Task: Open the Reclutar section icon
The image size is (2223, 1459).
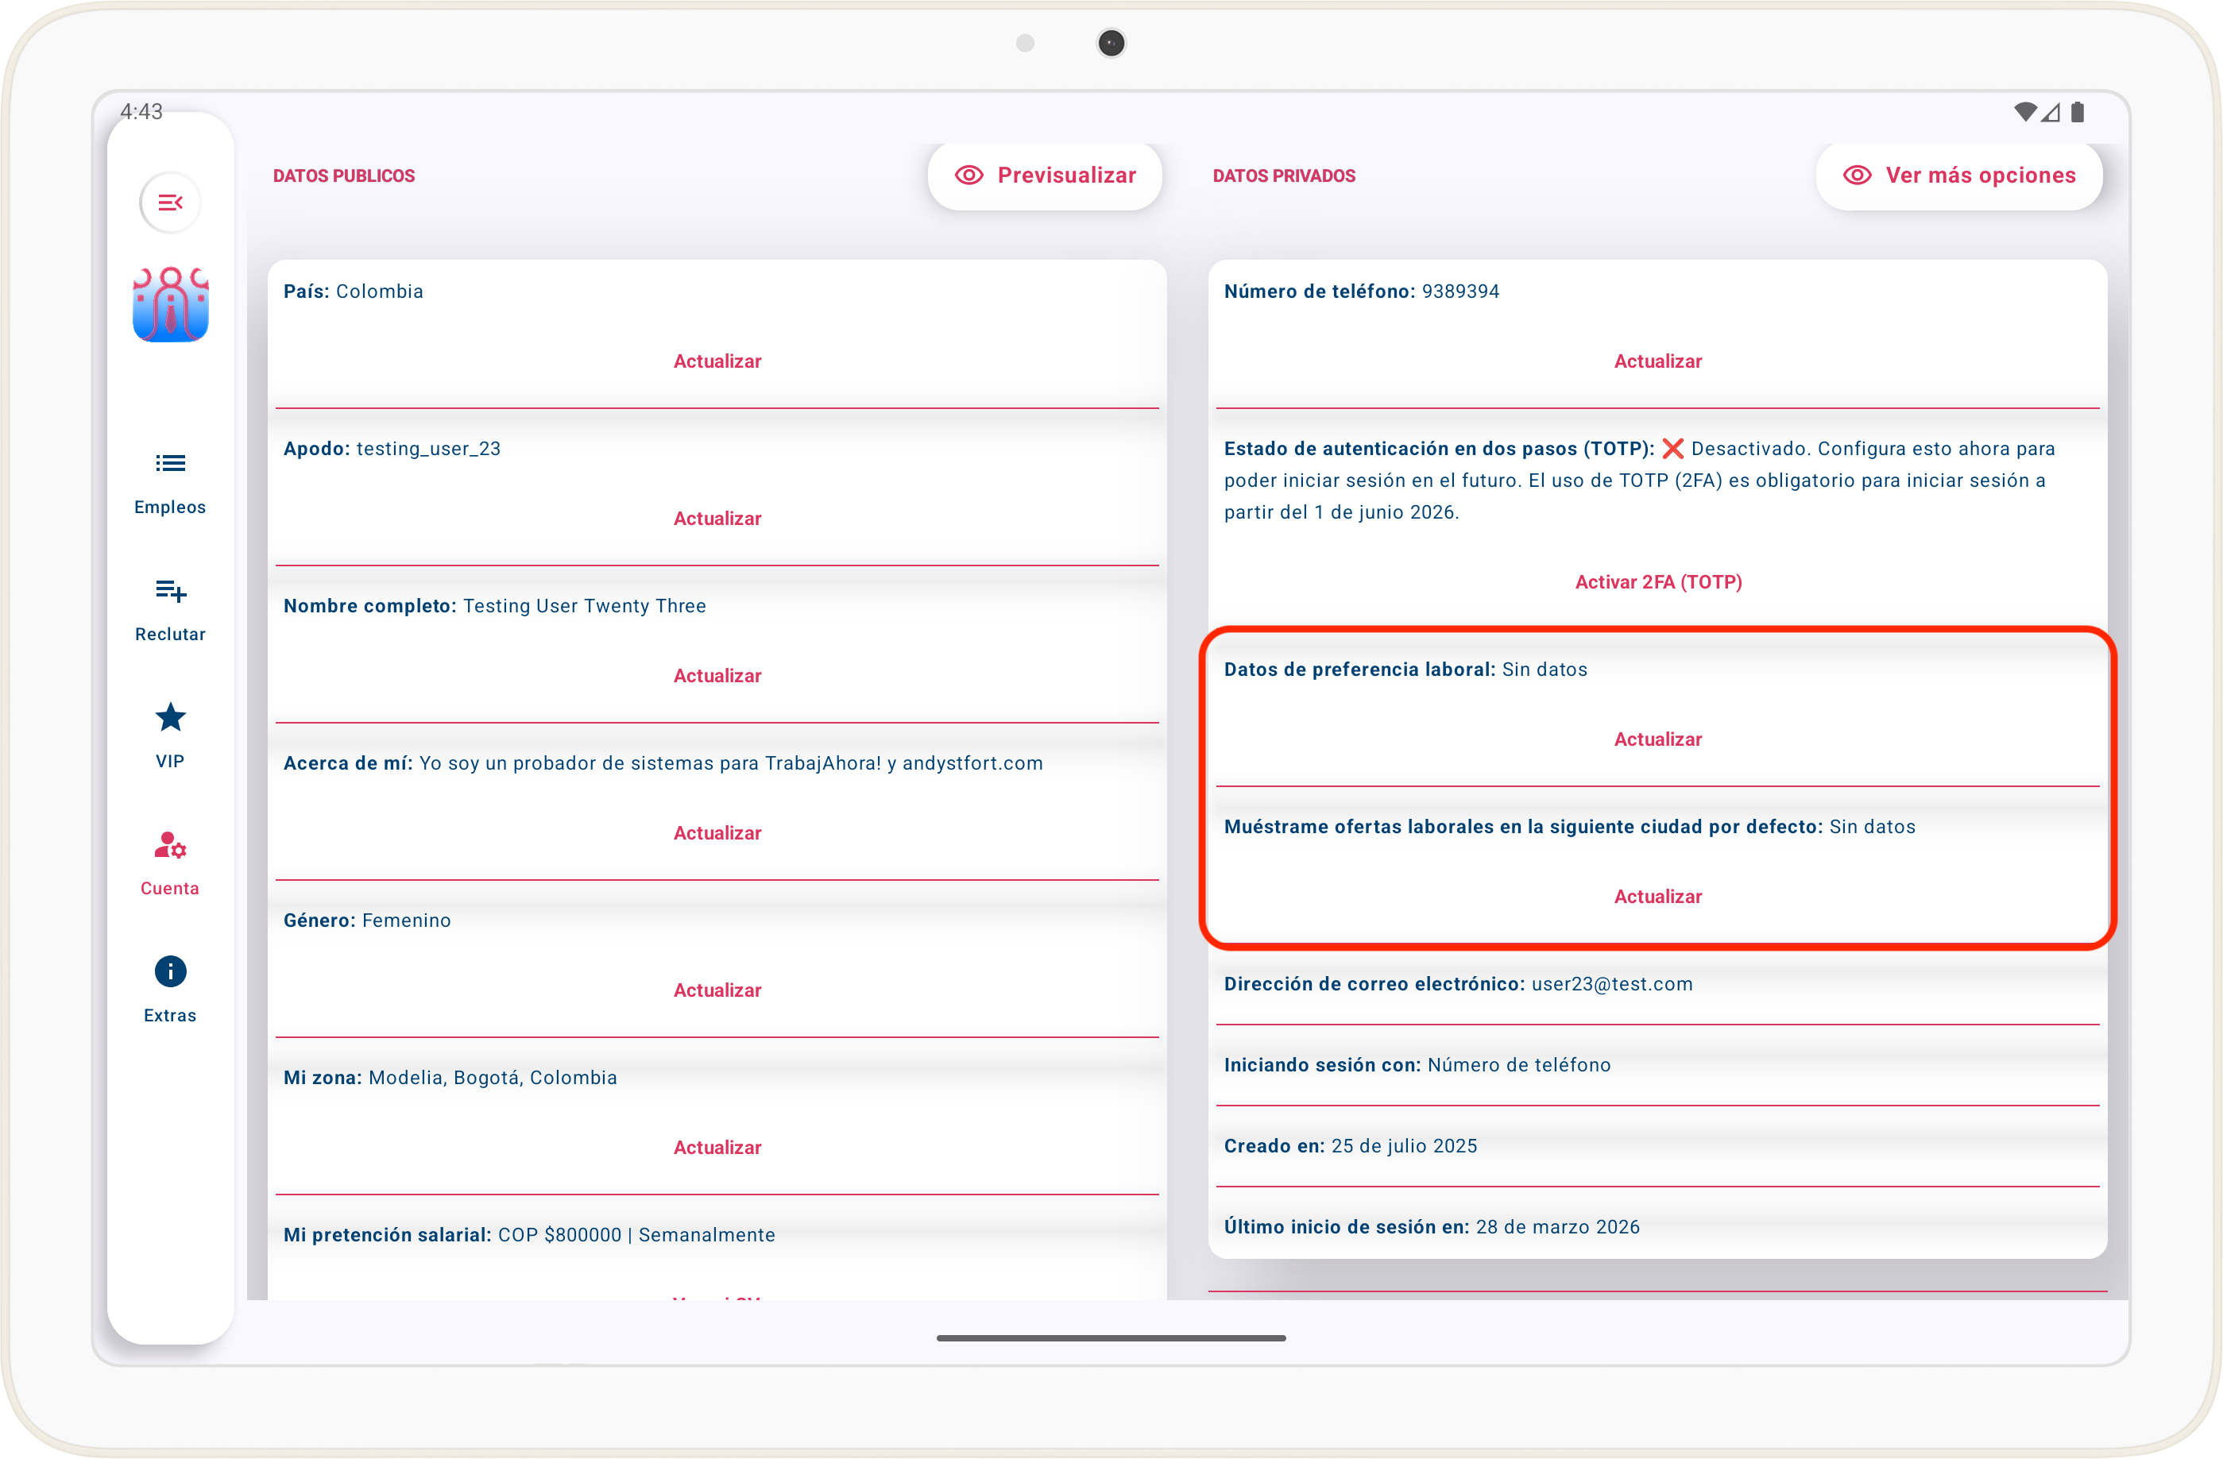Action: (170, 590)
